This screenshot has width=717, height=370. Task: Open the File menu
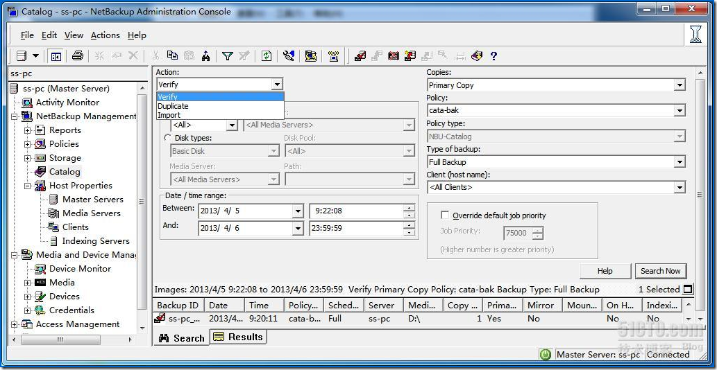click(x=27, y=35)
